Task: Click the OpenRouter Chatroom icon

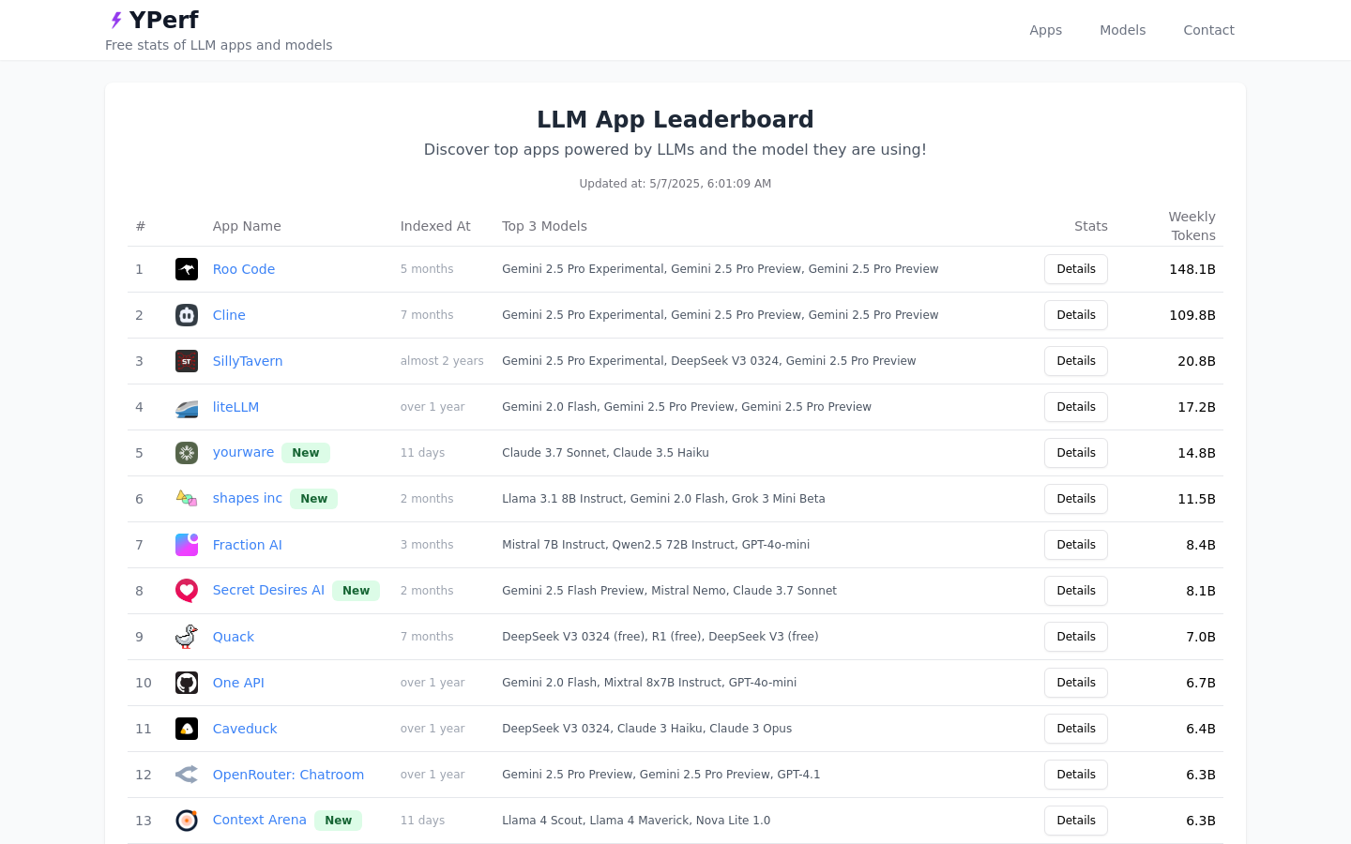Action: (x=187, y=775)
